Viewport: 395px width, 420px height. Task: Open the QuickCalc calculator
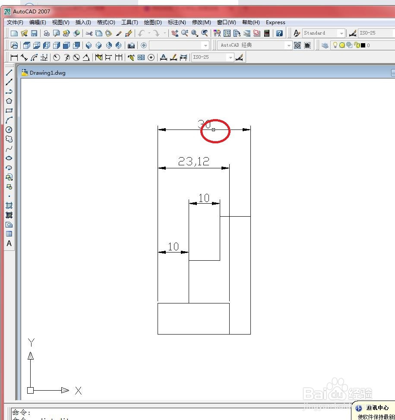coord(267,33)
